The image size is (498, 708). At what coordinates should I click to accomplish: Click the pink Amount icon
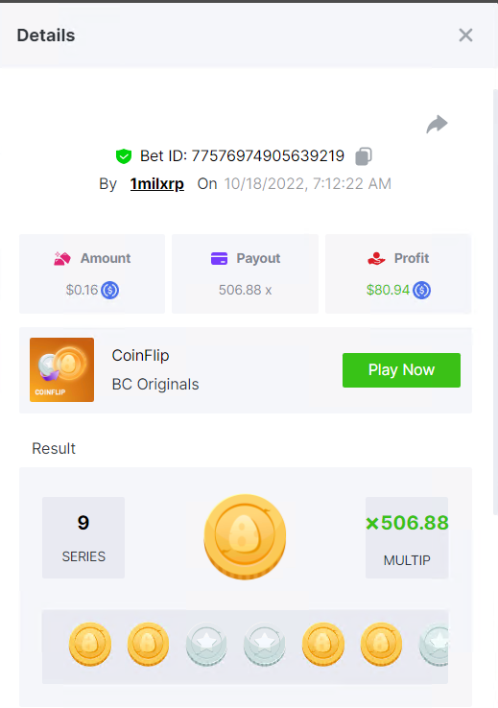pyautogui.click(x=62, y=259)
